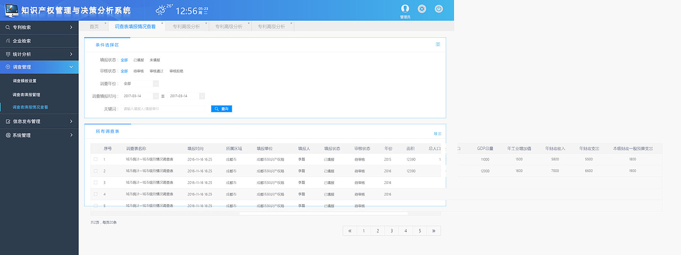Image resolution: width=681 pixels, height=255 pixels.
Task: Click the 关键词 search input field
Action: [x=164, y=109]
